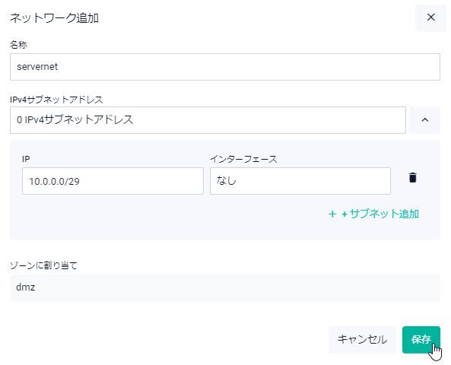Open the ゾーンに割り当て selector showing dmz
This screenshot has width=451, height=365.
tap(225, 287)
